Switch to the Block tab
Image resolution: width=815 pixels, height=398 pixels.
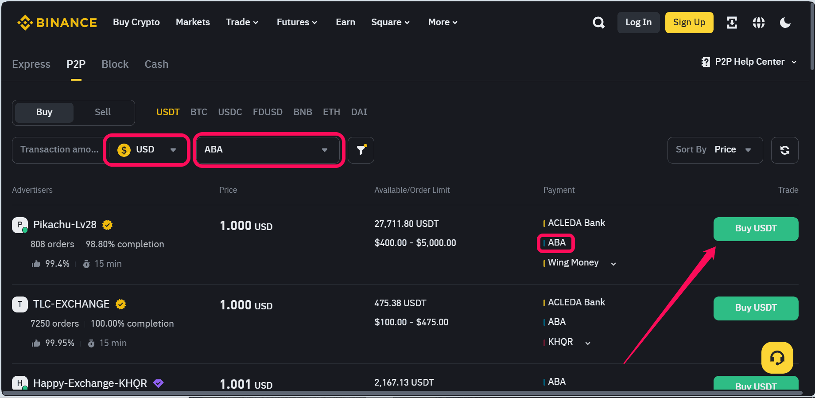[115, 64]
